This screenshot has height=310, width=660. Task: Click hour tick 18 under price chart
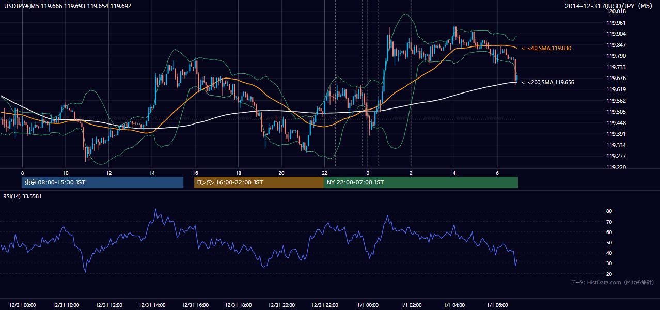238,172
